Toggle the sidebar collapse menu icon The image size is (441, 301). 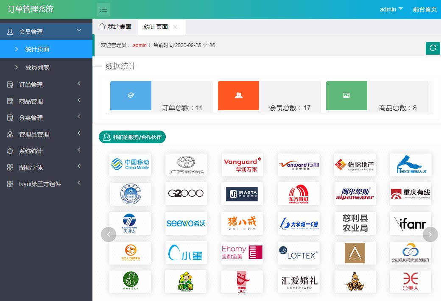[103, 10]
